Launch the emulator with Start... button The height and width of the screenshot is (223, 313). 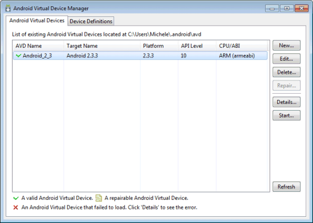286,115
